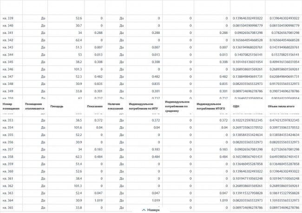The width and height of the screenshot is (302, 213).
Task: Select row 'кв. 343'
Action: [x=151, y=47]
